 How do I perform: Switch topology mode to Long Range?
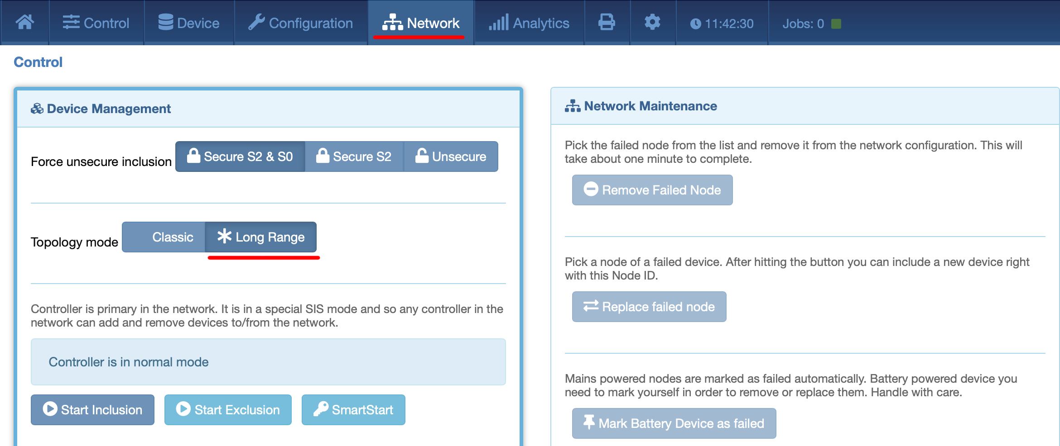pyautogui.click(x=261, y=237)
